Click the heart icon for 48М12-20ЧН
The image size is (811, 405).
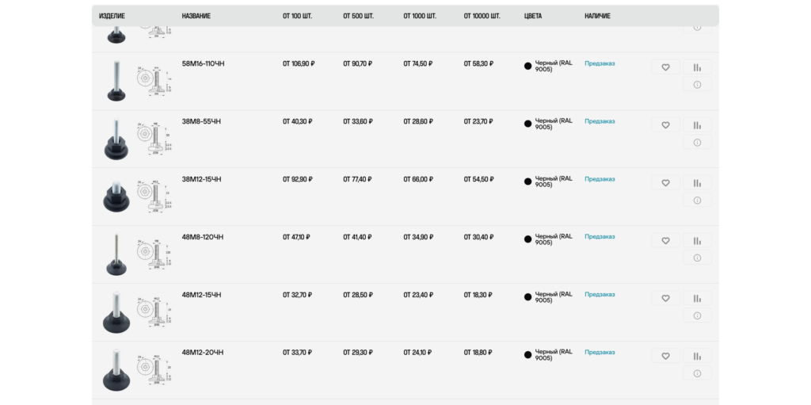(665, 356)
